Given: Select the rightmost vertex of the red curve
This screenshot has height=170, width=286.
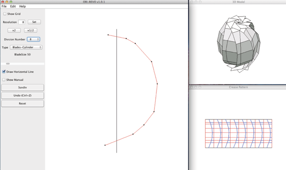Looking at the screenshot, I should (x=157, y=84).
